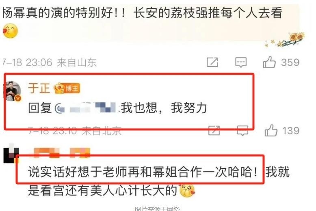The height and width of the screenshot is (211, 316).
Task: Tap the shy-face emoji after 长大的
Action: point(187,190)
